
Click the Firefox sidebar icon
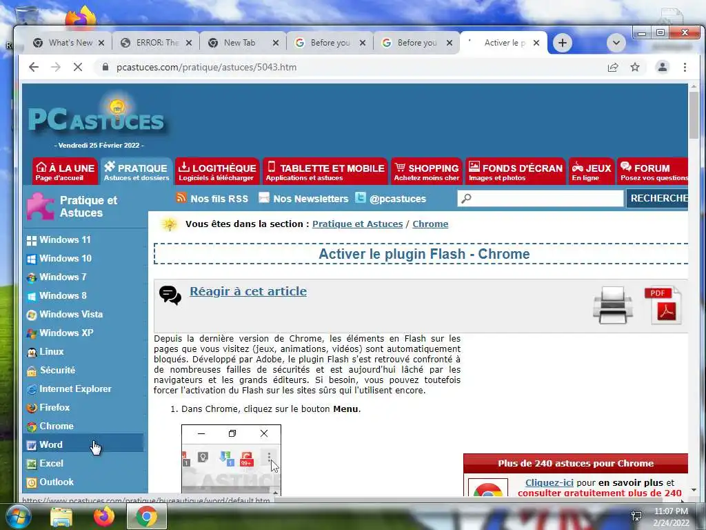click(x=32, y=408)
